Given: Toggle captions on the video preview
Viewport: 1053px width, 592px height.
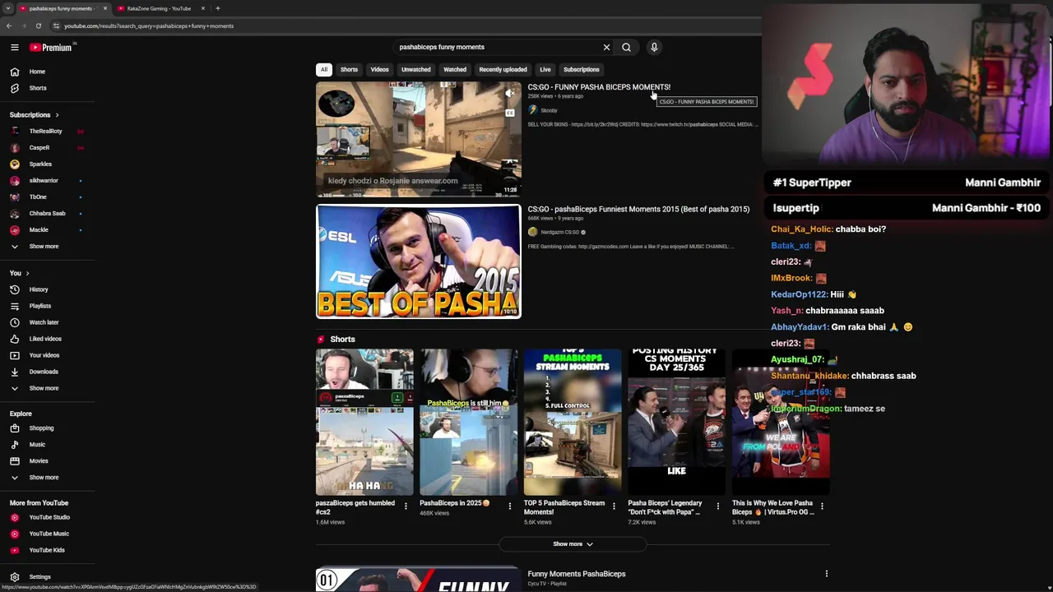Looking at the screenshot, I should [x=510, y=113].
